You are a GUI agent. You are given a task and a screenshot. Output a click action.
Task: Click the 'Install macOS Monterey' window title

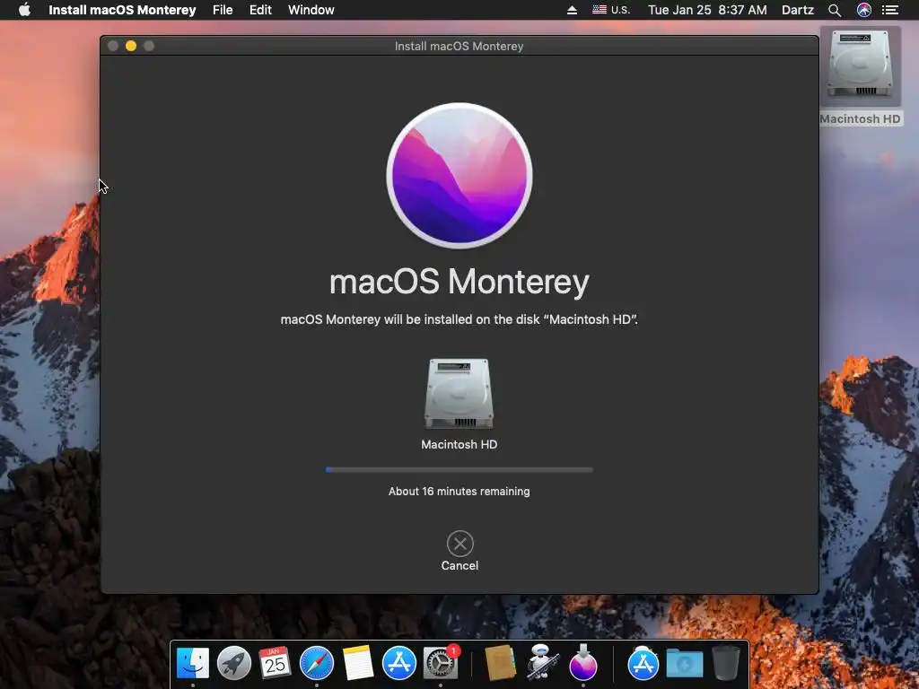pos(459,46)
